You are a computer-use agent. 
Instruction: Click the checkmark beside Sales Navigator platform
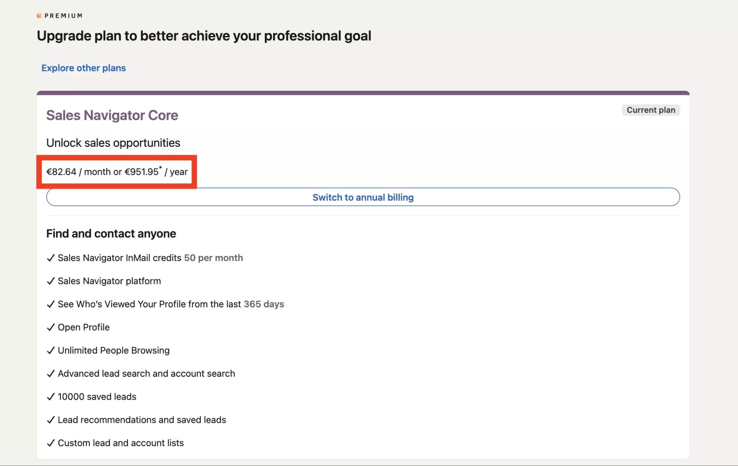(51, 282)
